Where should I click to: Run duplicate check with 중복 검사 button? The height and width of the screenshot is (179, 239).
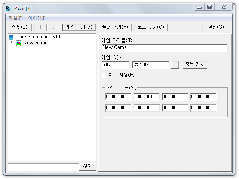(195, 65)
